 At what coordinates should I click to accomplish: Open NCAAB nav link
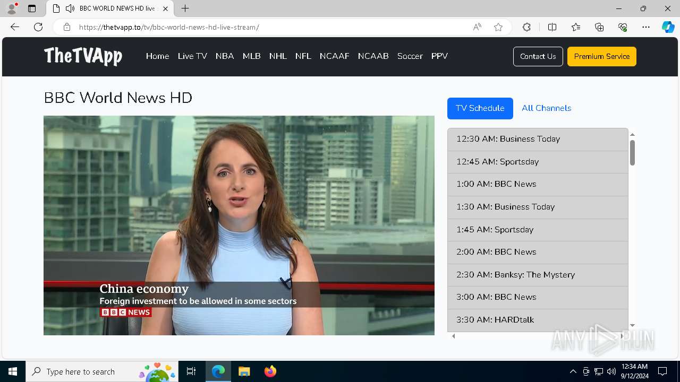[x=373, y=56]
